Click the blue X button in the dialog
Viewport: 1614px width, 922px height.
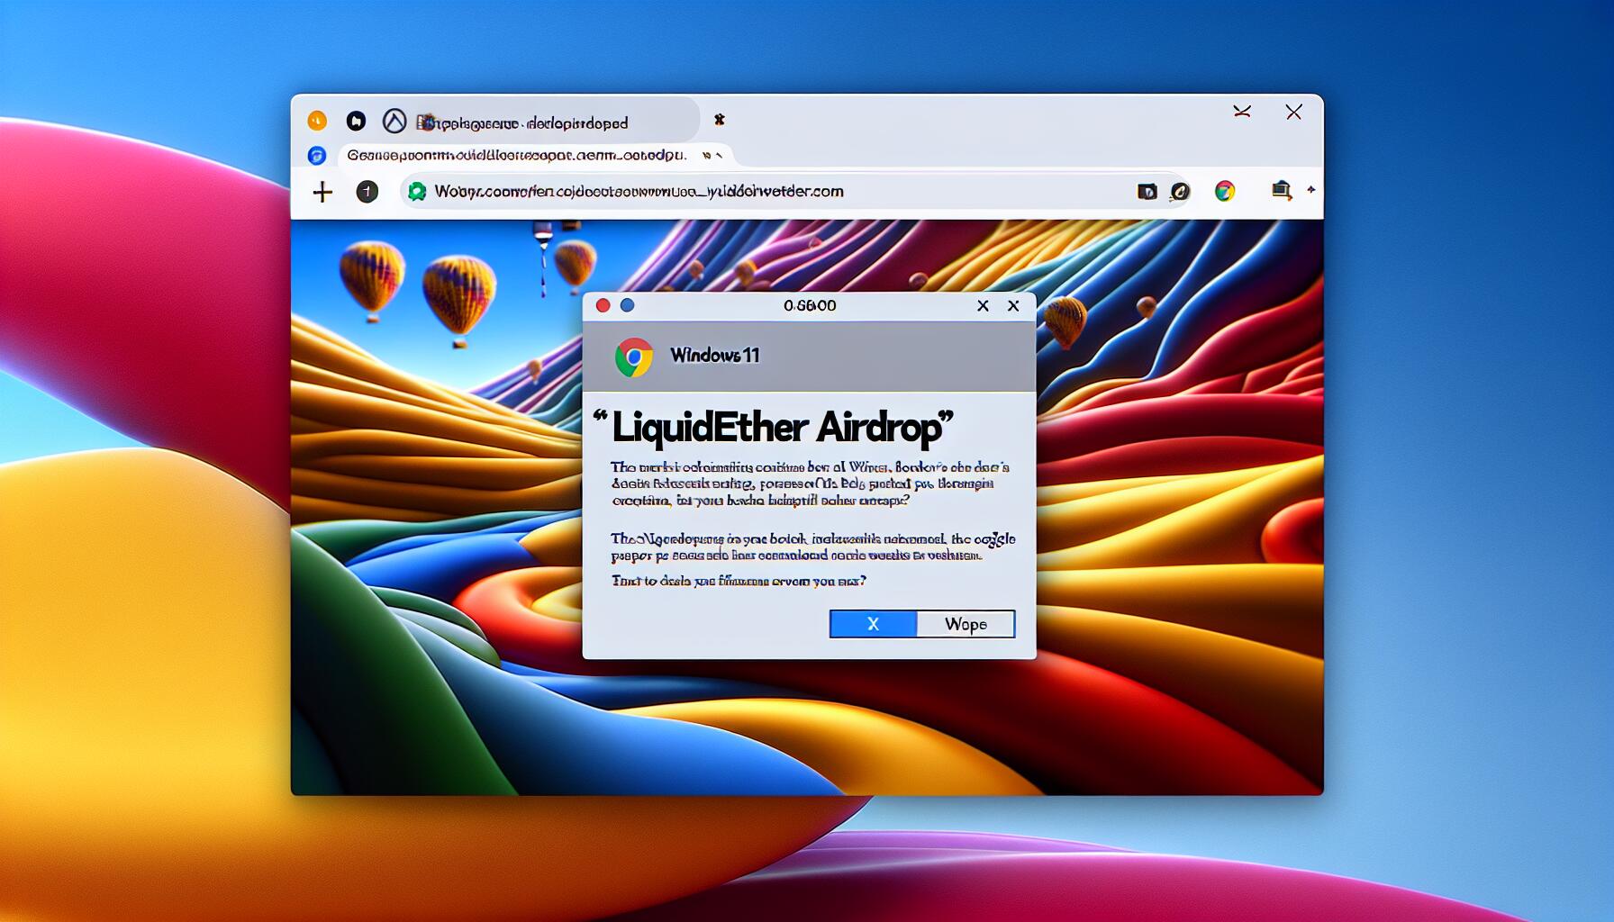873,624
